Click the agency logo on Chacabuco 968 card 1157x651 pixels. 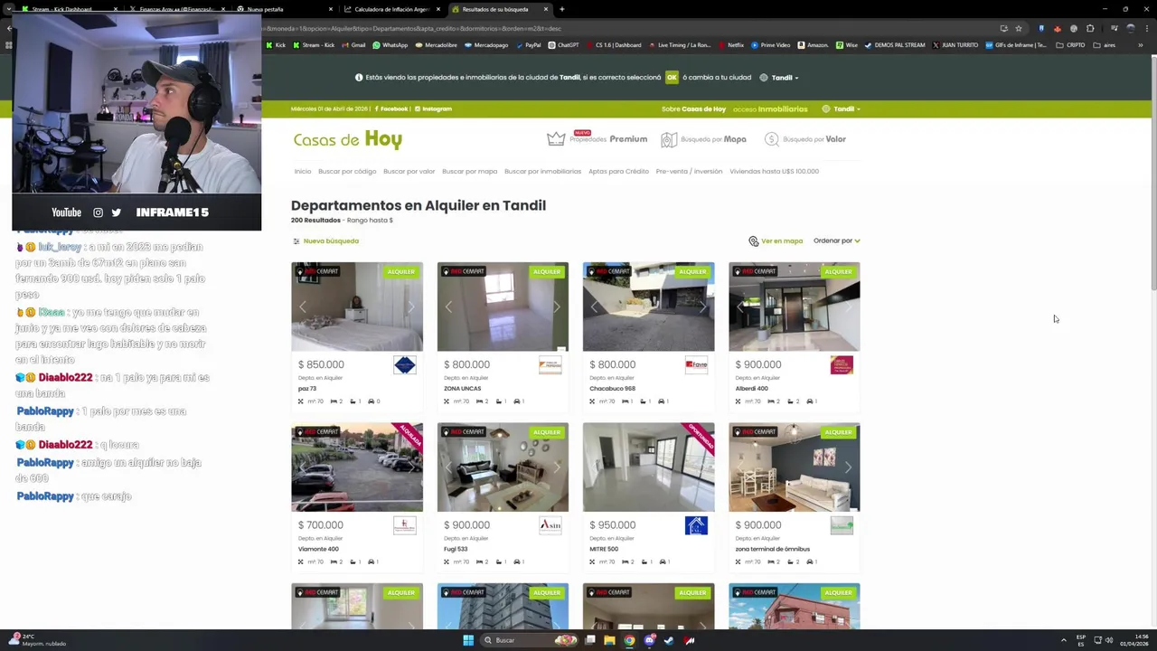click(696, 364)
